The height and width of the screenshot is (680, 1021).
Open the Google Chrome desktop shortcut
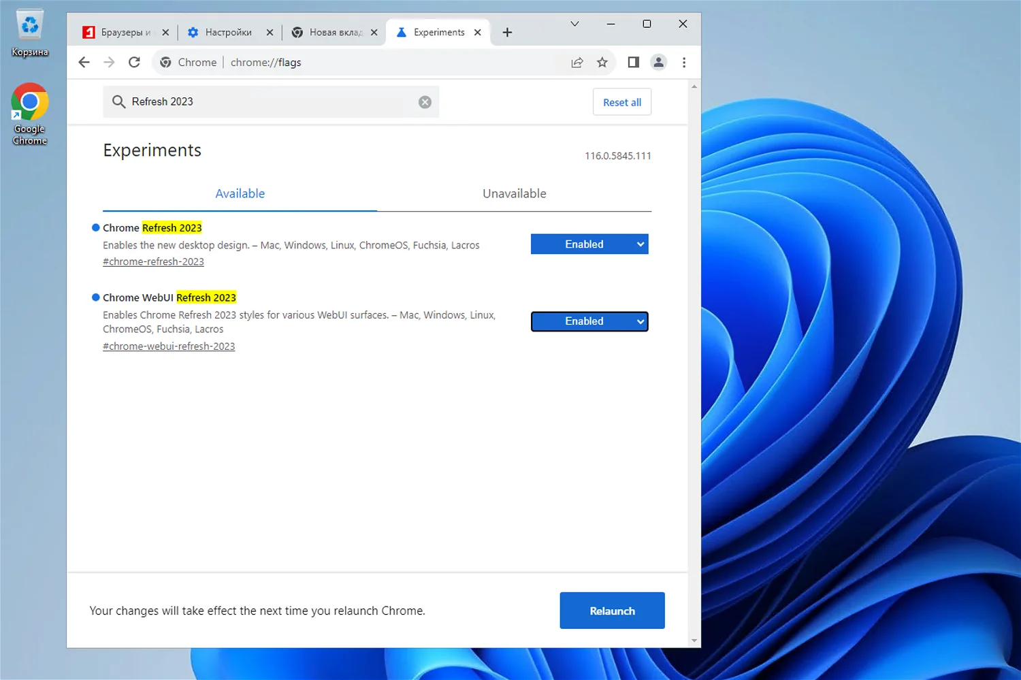click(x=30, y=114)
